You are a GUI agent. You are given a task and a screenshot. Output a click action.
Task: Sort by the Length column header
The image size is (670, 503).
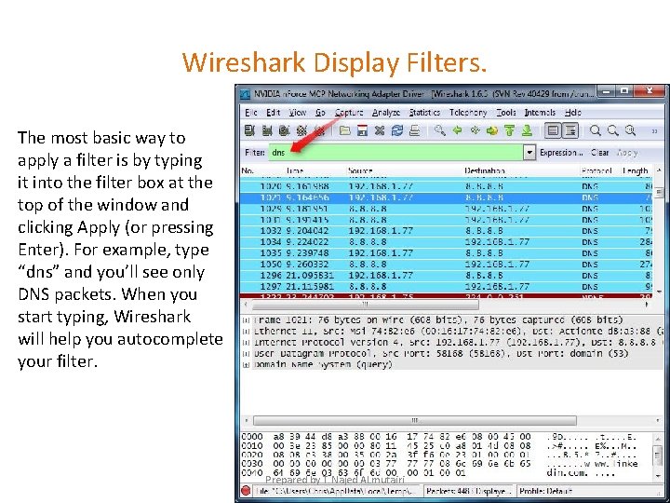[x=635, y=170]
